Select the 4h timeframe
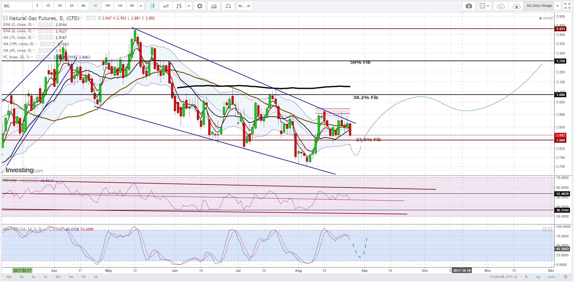 click(83, 6)
